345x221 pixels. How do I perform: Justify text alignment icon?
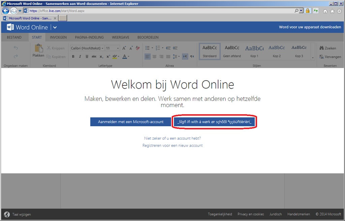tap(168, 56)
